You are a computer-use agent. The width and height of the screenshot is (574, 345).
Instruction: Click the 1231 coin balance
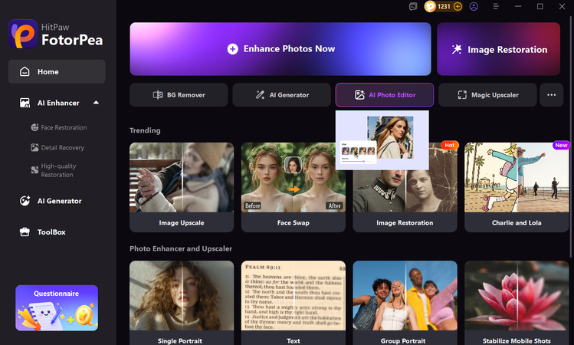click(x=444, y=7)
